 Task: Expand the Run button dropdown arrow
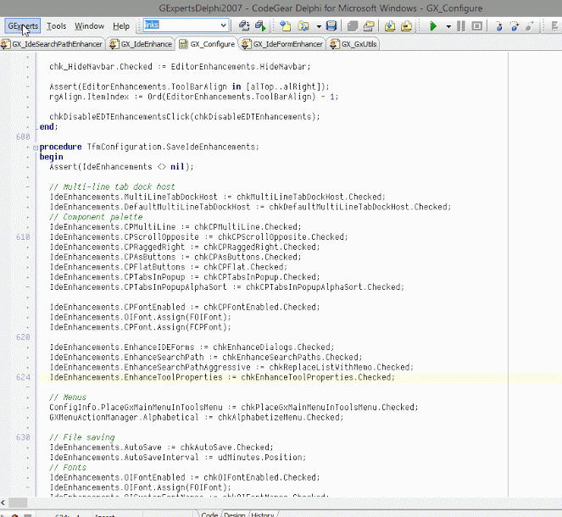coord(448,26)
